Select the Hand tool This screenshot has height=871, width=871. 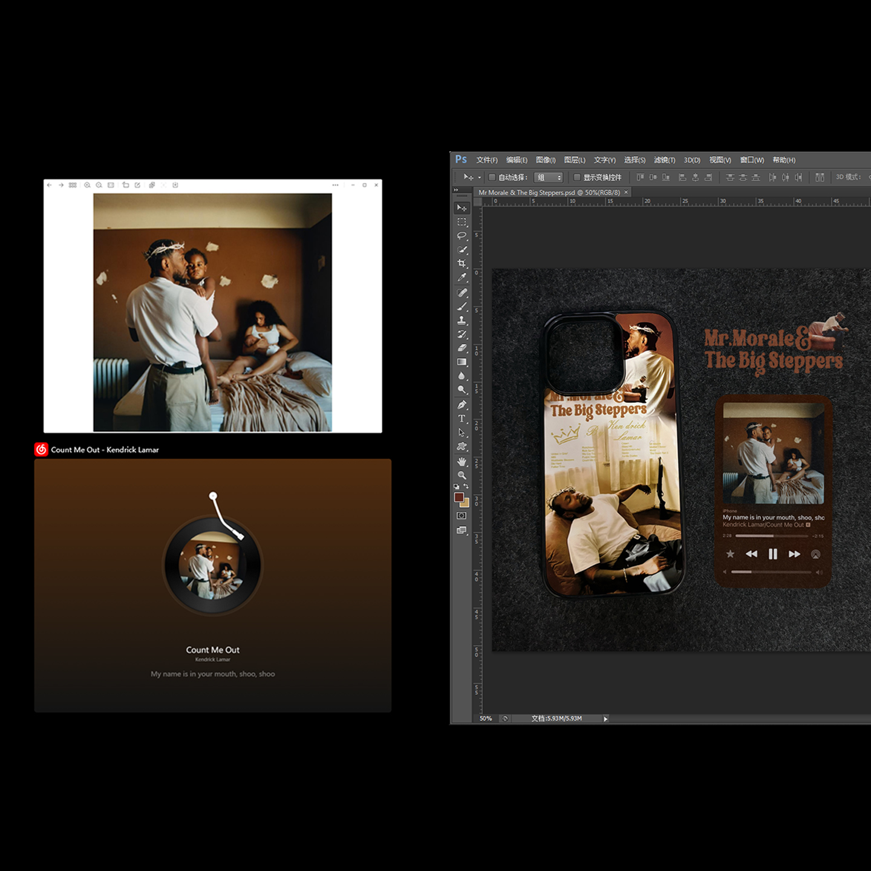(x=462, y=462)
